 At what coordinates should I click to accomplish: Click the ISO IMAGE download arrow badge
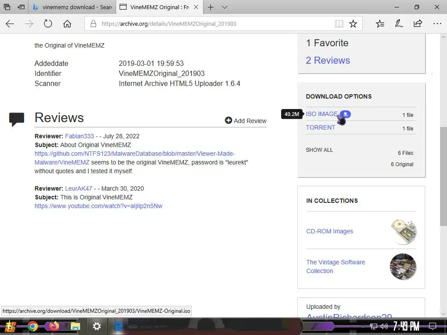(345, 114)
